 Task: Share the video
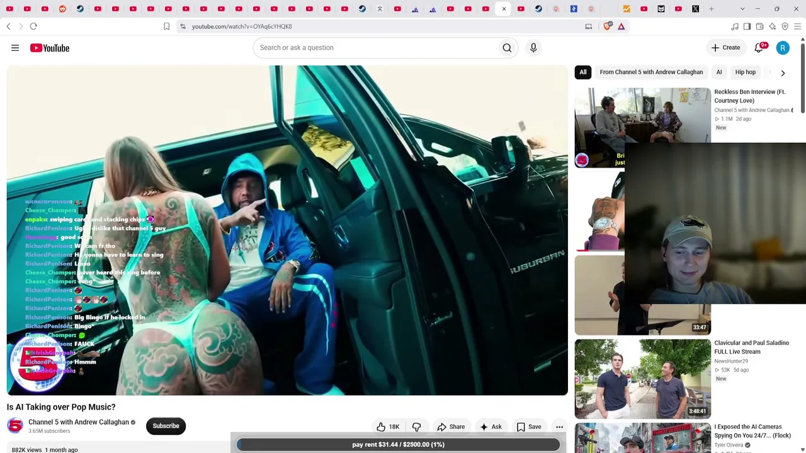click(451, 427)
